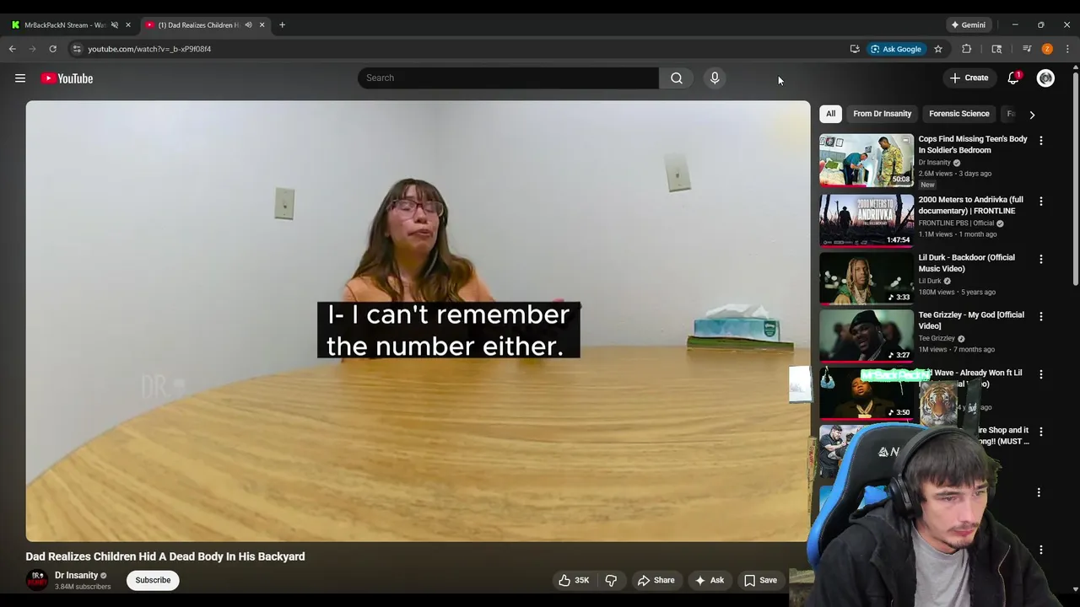Bookmark this page with star icon
This screenshot has width=1080, height=607.
[937, 49]
